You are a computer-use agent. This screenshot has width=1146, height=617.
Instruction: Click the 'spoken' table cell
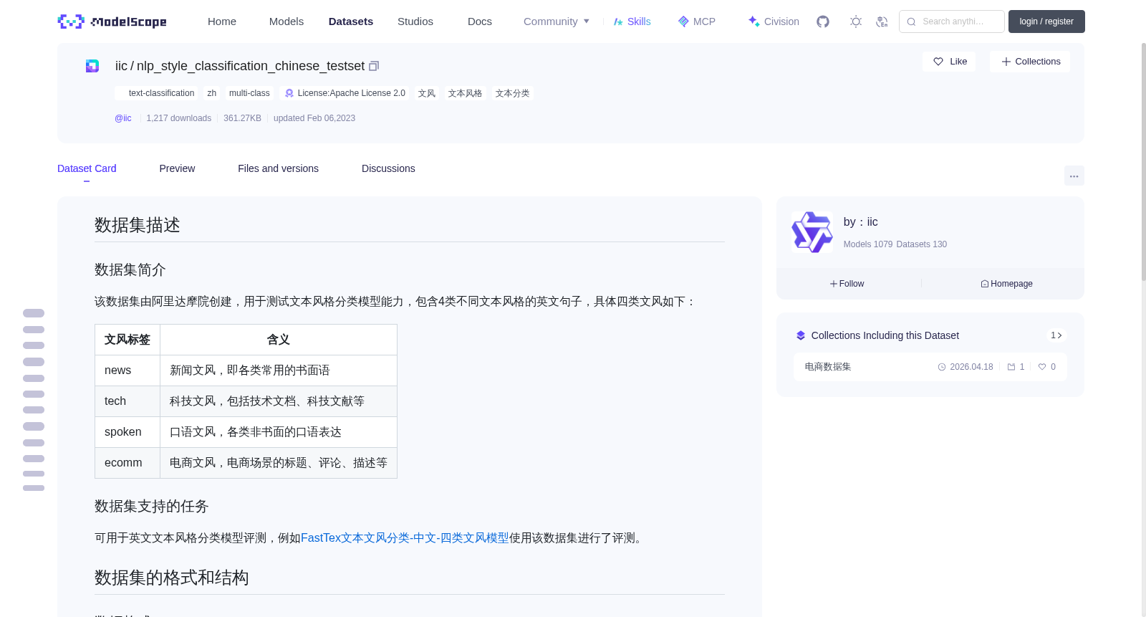tap(127, 432)
